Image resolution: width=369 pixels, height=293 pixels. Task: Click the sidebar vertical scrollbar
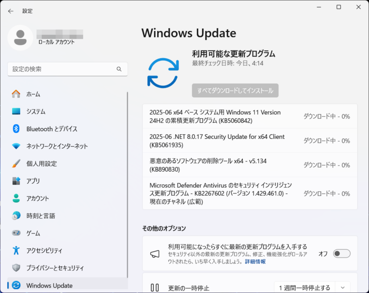pos(127,185)
